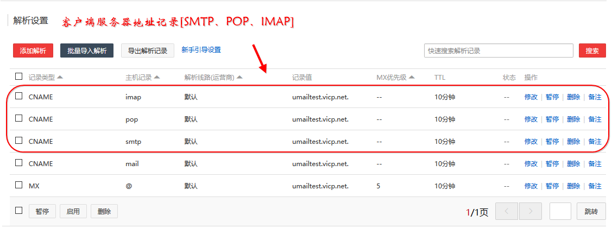Click 修改 link for pop record
Image resolution: width=612 pixels, height=228 pixels.
coord(531,119)
